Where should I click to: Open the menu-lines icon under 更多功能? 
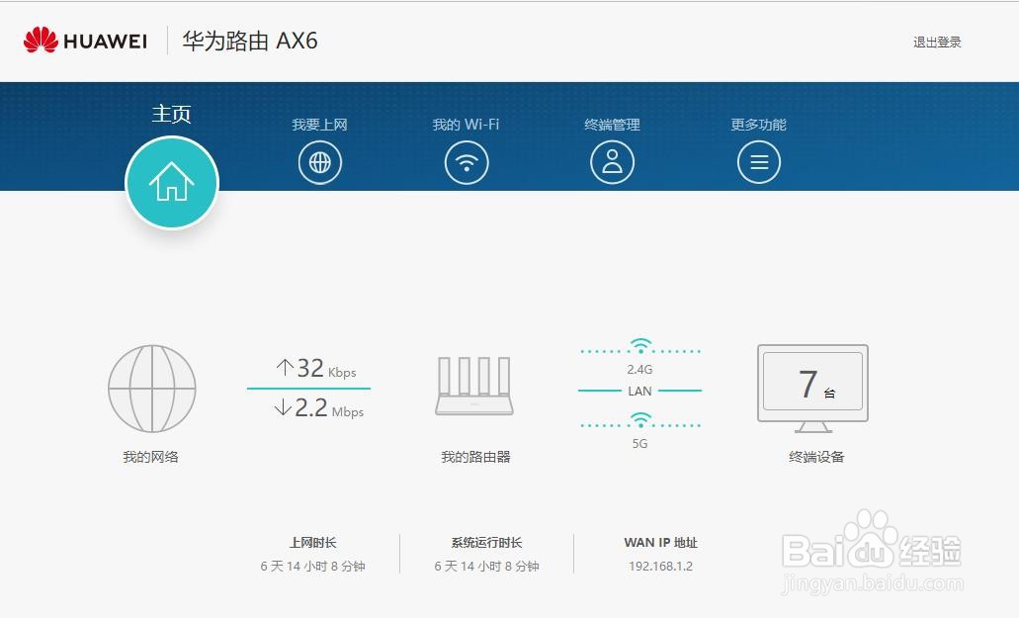tap(759, 162)
